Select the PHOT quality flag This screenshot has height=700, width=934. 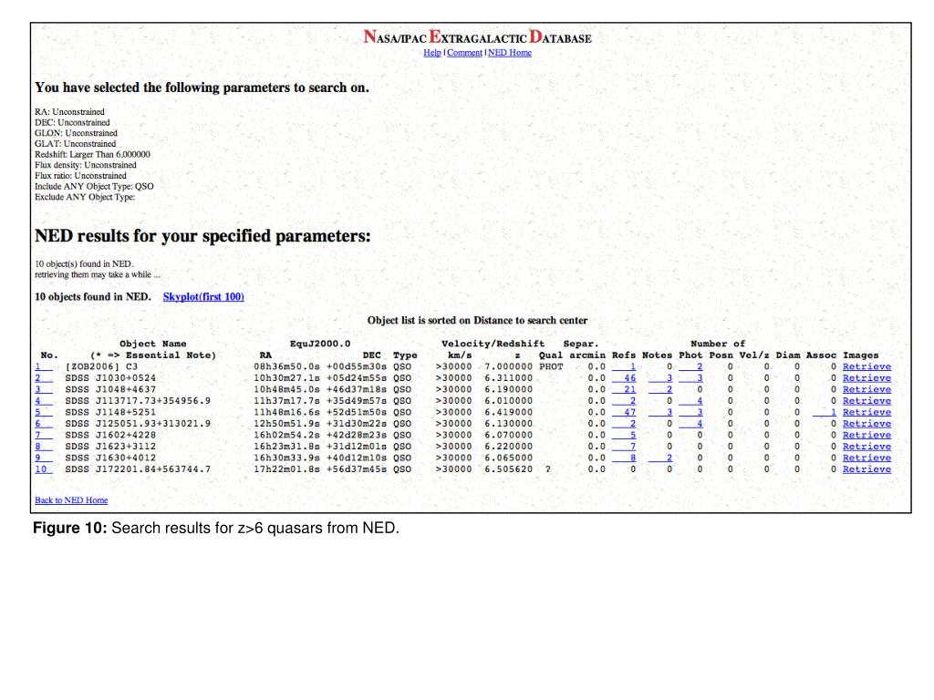pyautogui.click(x=551, y=366)
